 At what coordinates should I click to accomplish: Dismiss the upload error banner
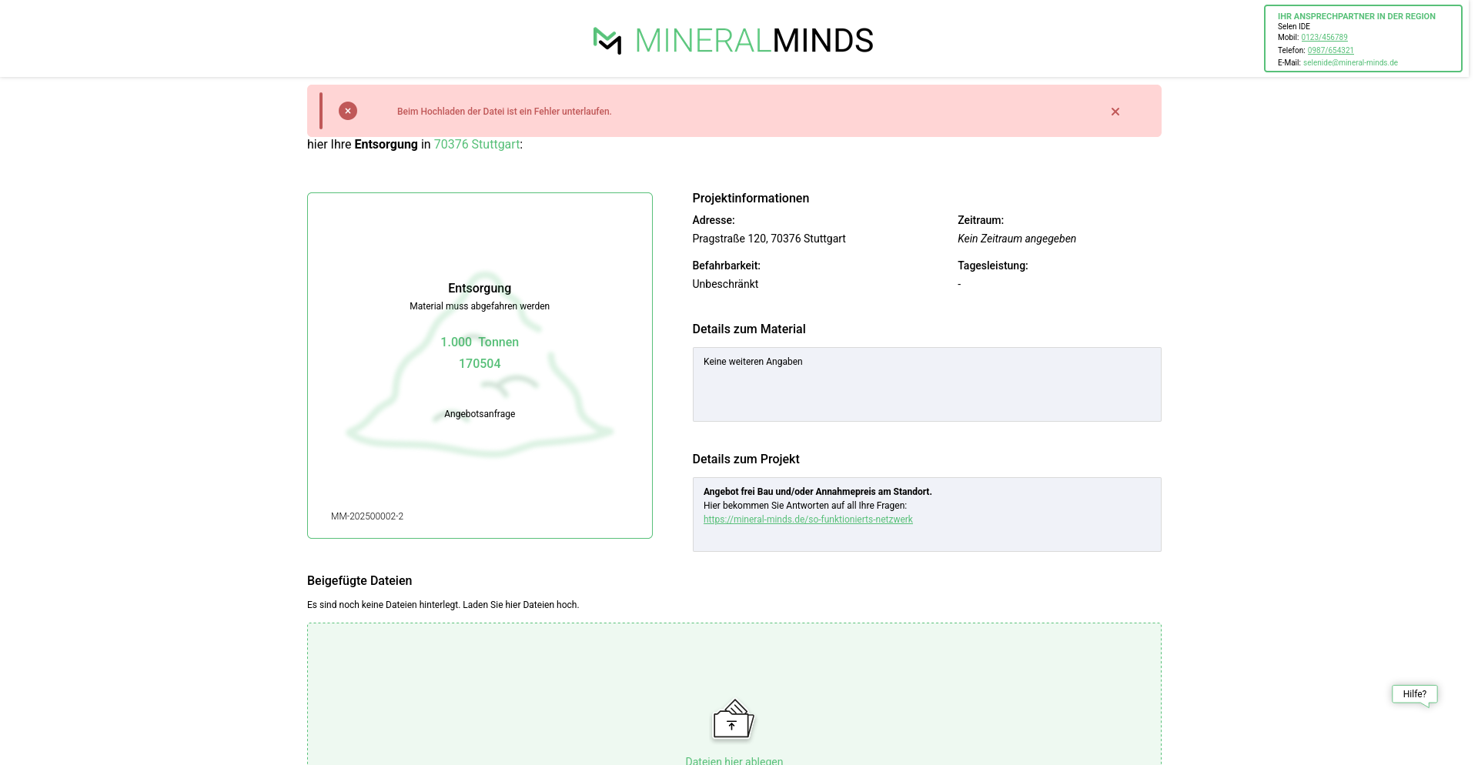[1115, 112]
